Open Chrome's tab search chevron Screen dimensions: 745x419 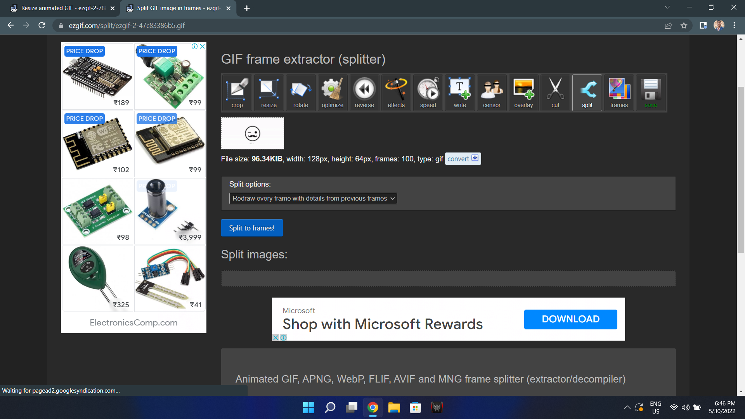(x=667, y=7)
